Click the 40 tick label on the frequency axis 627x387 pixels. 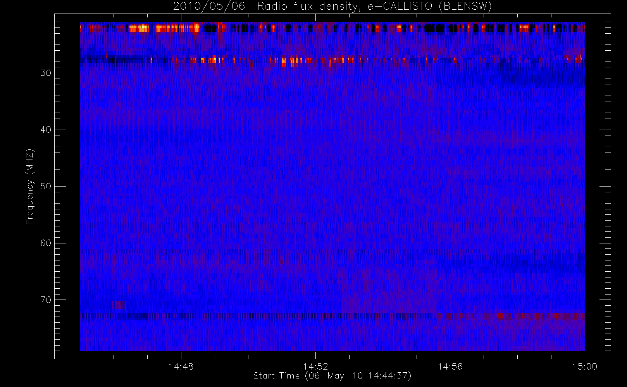tap(46, 130)
